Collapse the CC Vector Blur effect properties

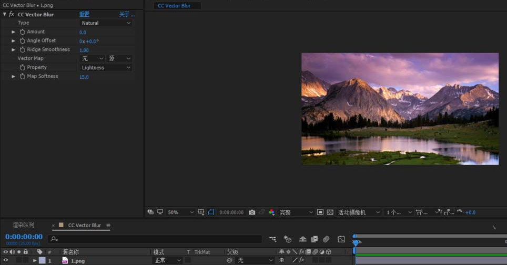pyautogui.click(x=5, y=14)
